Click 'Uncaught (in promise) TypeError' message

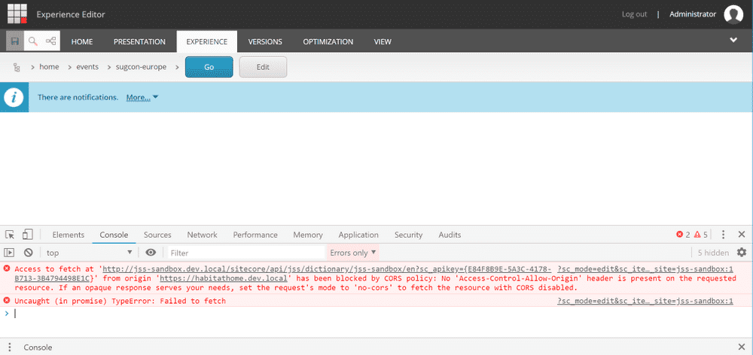point(120,302)
